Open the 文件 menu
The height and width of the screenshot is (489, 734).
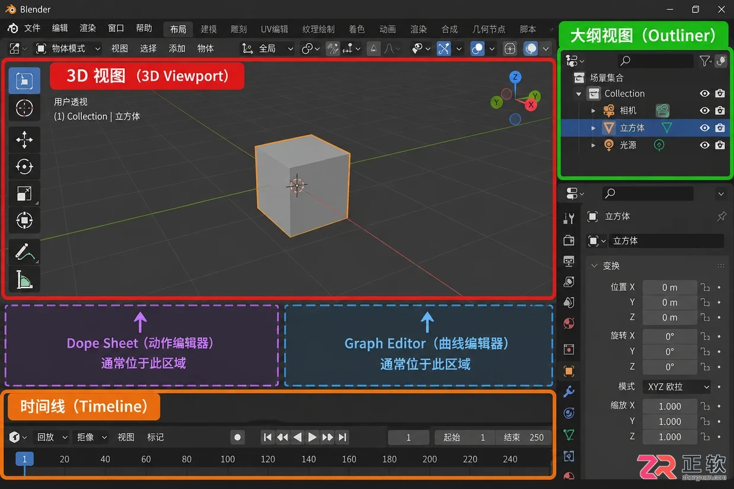point(32,28)
